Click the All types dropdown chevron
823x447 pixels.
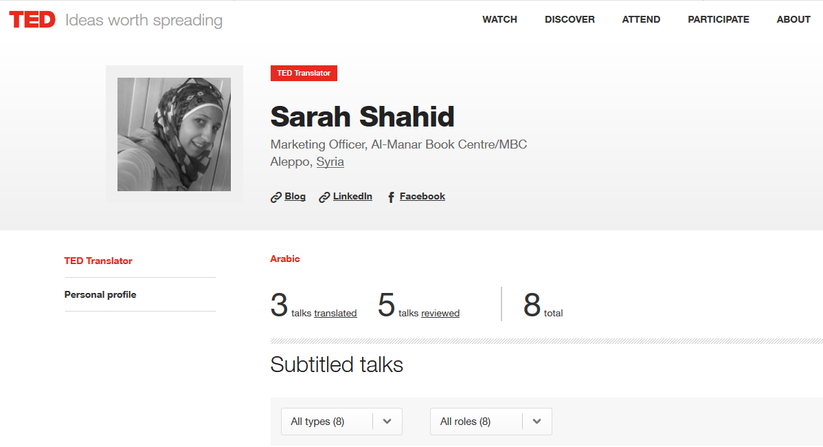(x=387, y=422)
